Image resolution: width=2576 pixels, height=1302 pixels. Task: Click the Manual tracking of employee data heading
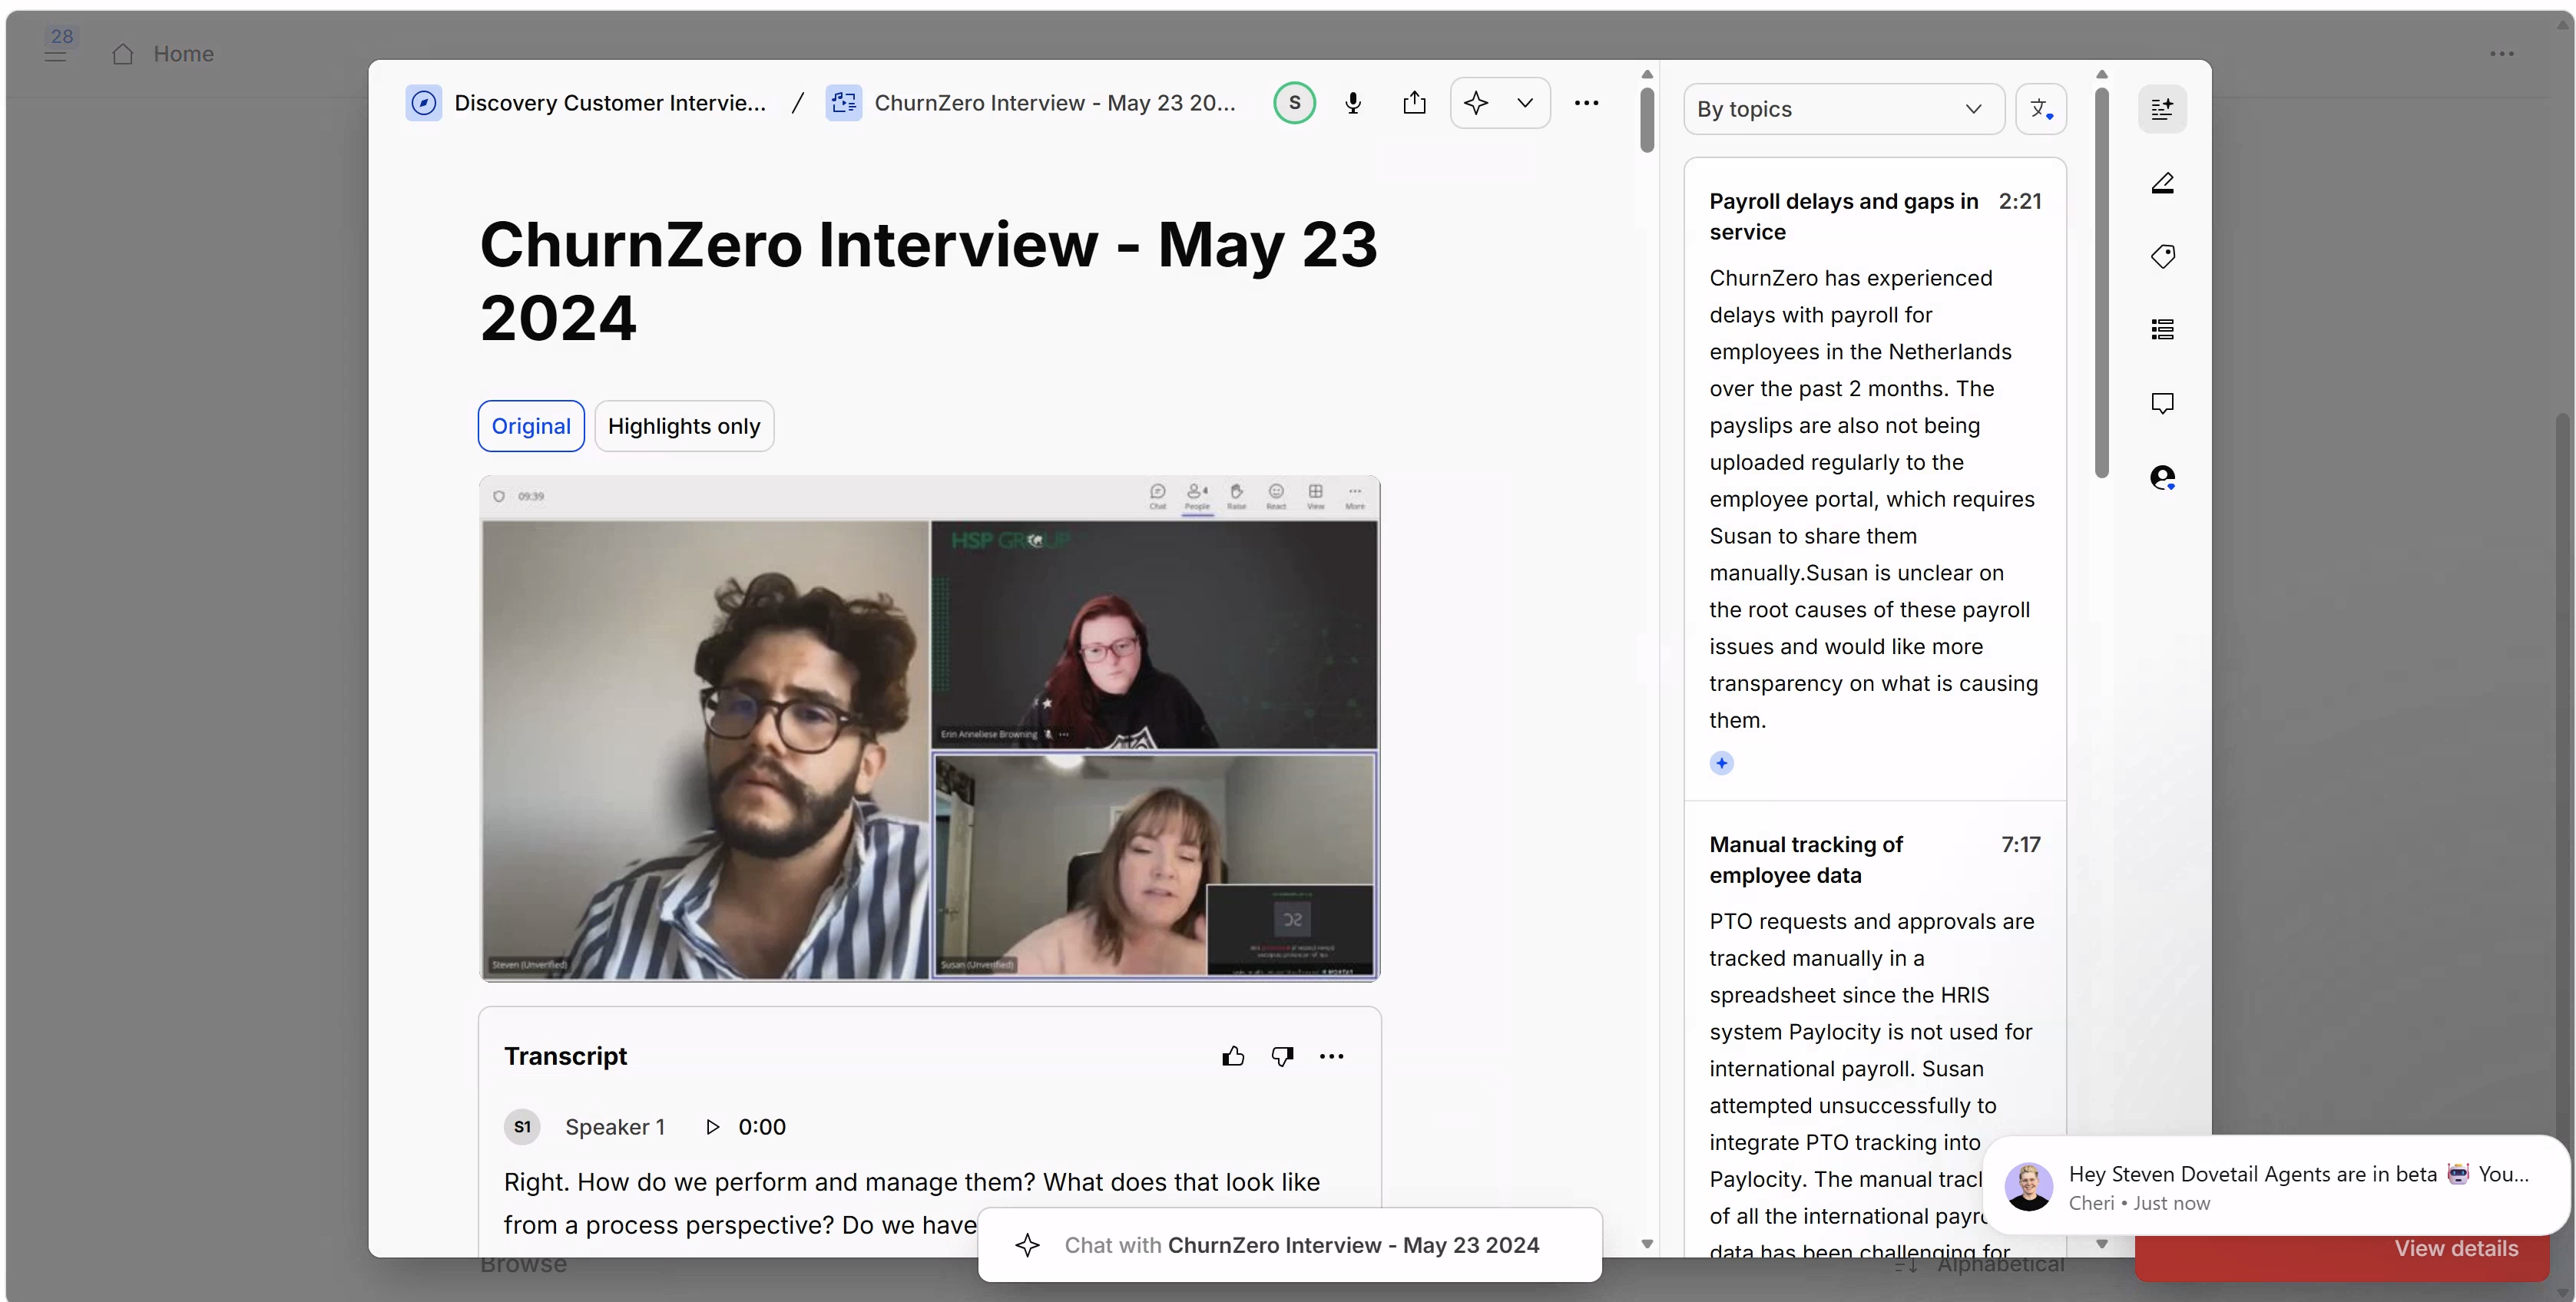click(x=1806, y=861)
